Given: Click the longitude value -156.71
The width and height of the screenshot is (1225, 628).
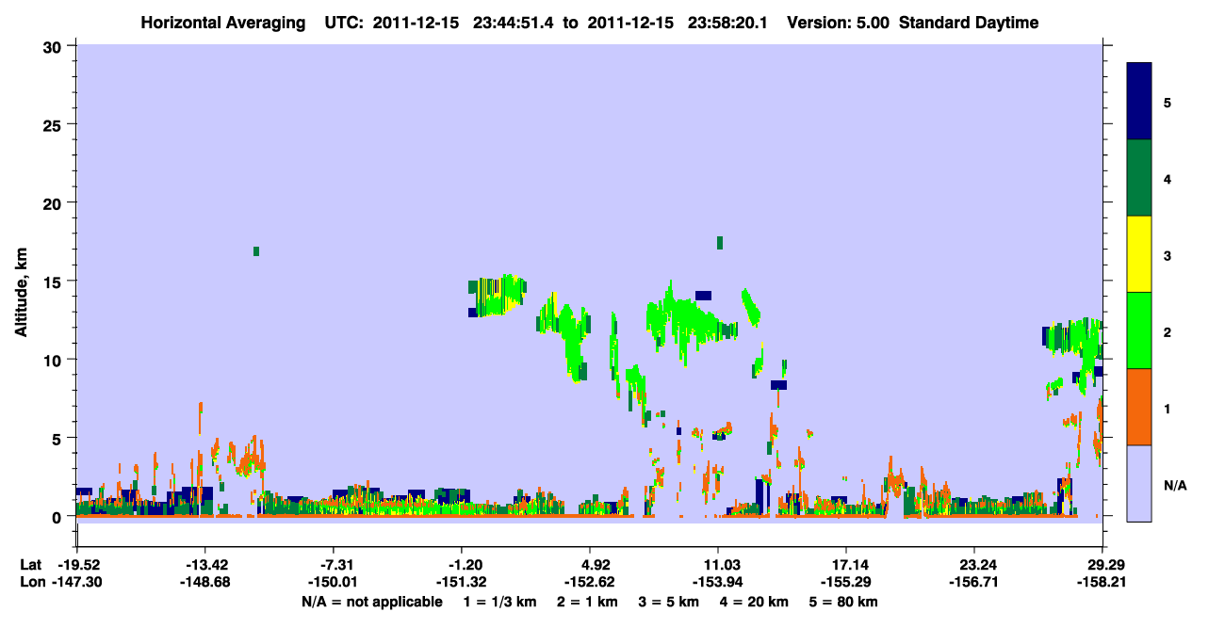Looking at the screenshot, I should coord(974,583).
